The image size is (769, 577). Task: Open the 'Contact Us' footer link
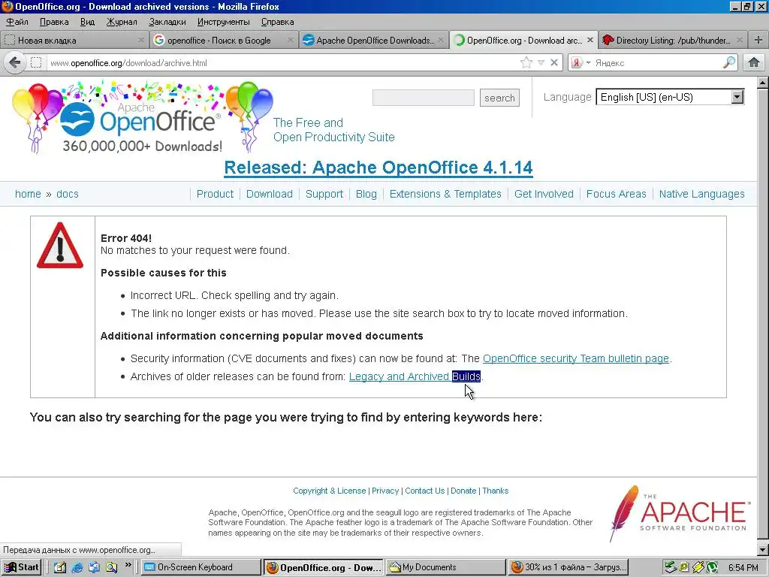425,491
